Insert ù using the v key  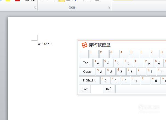point(135,80)
